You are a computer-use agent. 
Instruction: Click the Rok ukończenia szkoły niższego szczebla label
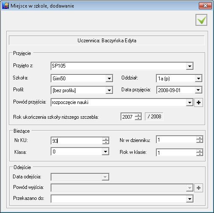click(56, 117)
